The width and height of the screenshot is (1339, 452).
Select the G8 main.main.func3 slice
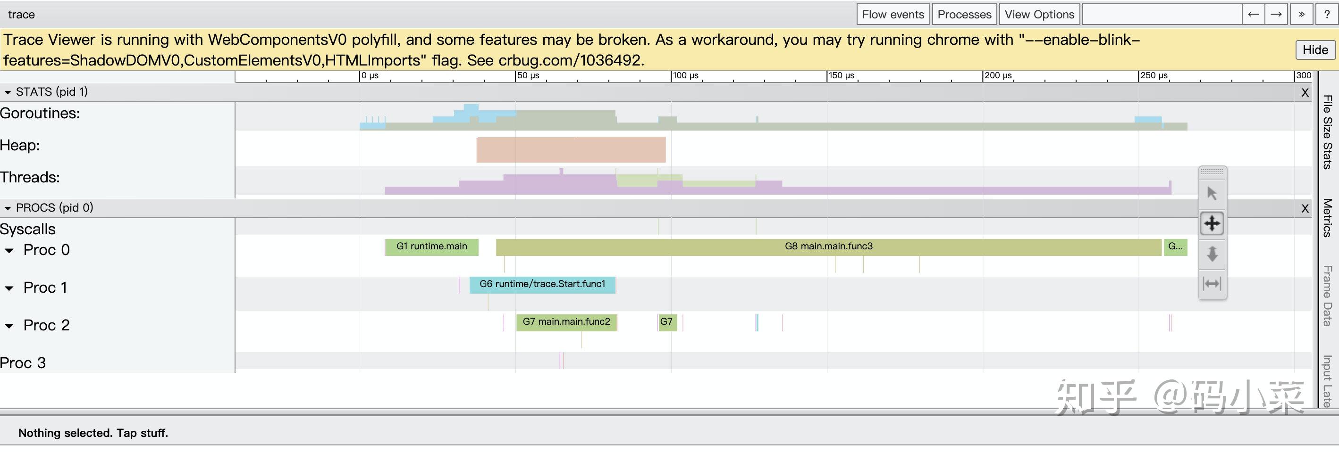coord(828,247)
